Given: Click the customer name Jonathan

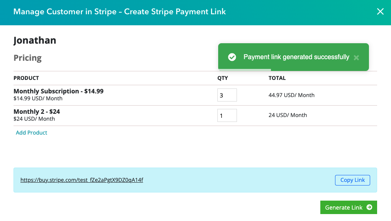Looking at the screenshot, I should (35, 40).
